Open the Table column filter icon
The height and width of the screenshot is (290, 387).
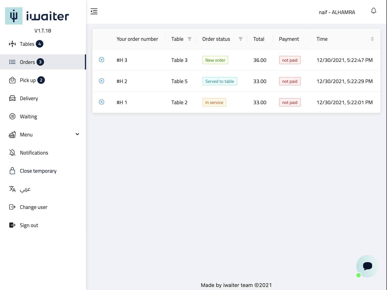(x=189, y=39)
